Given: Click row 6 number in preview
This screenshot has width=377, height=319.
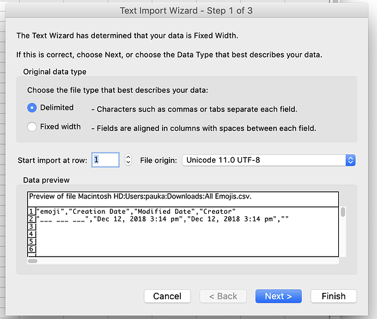Looking at the screenshot, I should (x=31, y=249).
